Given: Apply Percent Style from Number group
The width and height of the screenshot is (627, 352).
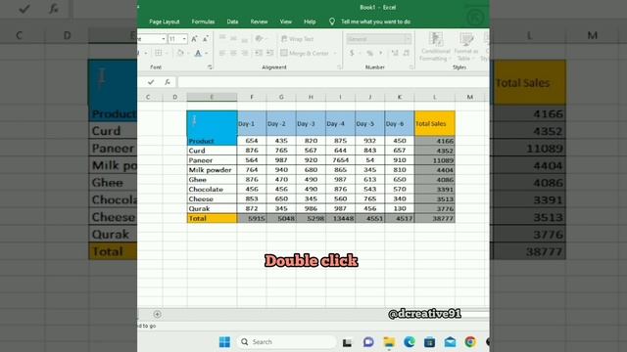Looking at the screenshot, I should coord(370,53).
